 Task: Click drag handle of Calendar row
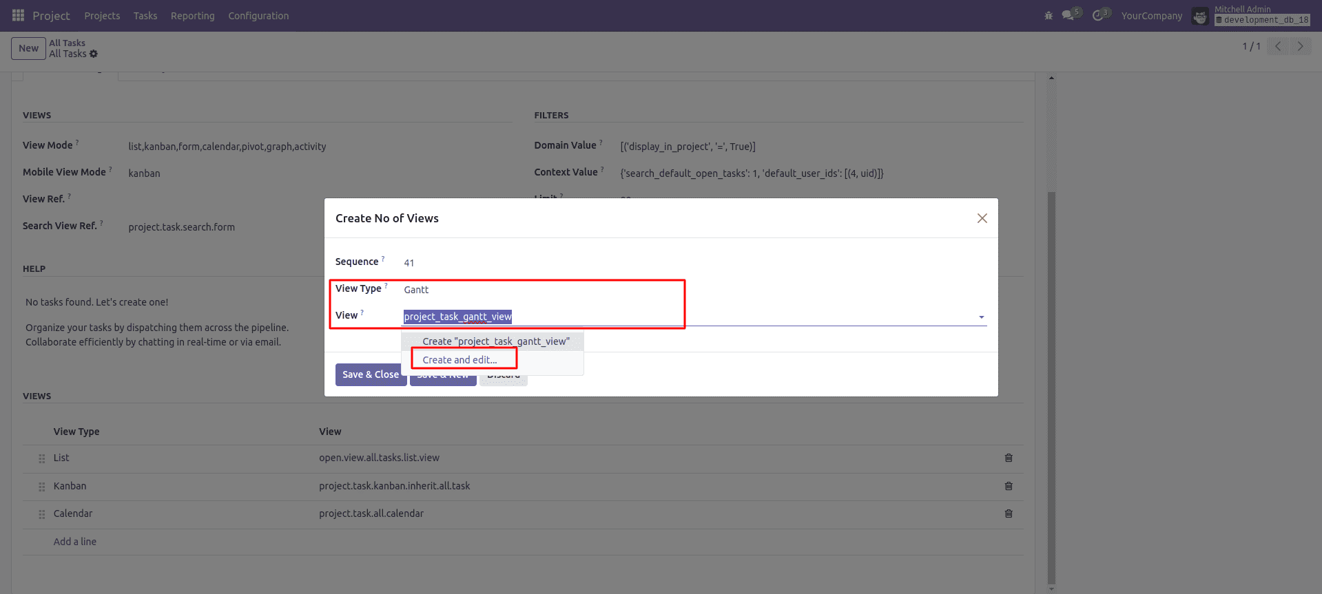41,514
